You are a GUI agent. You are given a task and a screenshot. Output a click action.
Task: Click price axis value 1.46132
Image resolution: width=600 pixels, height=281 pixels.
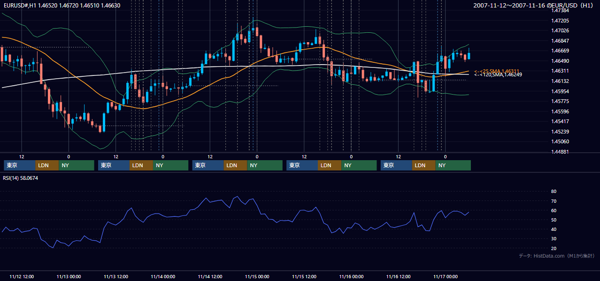coord(560,81)
